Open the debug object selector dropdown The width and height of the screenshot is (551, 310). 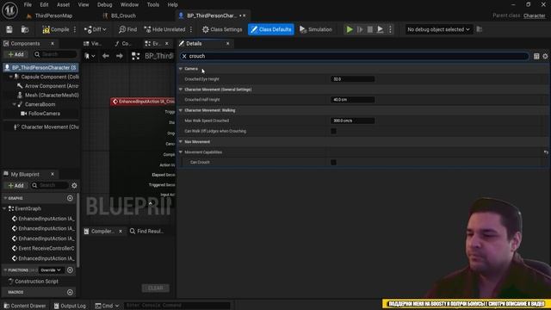tap(438, 29)
